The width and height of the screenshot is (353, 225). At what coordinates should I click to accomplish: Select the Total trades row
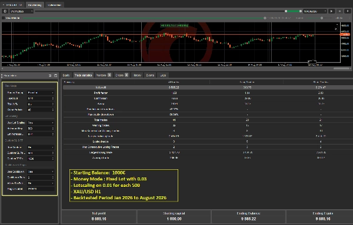click(208, 120)
